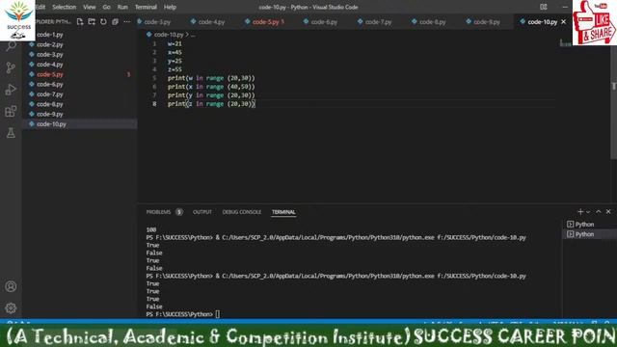The image size is (617, 347).
Task: Click the New Folder icon in Explorer
Action: click(x=92, y=21)
